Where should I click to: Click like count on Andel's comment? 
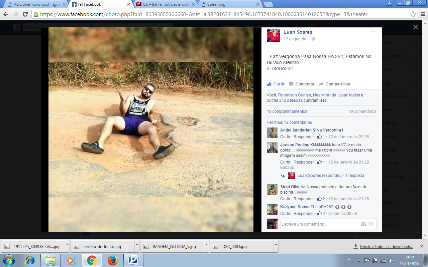[321, 137]
